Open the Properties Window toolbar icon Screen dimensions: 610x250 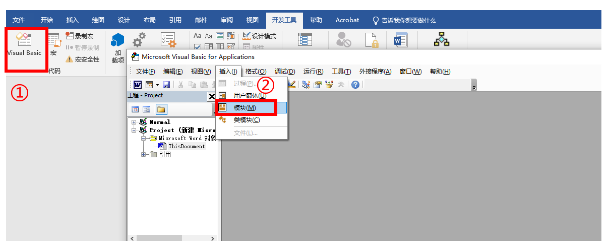pos(317,85)
